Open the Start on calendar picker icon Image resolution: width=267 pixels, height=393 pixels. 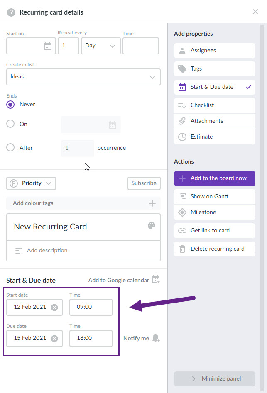48,46
